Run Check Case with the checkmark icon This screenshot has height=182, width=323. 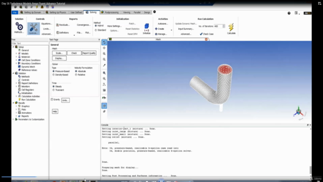[206, 34]
